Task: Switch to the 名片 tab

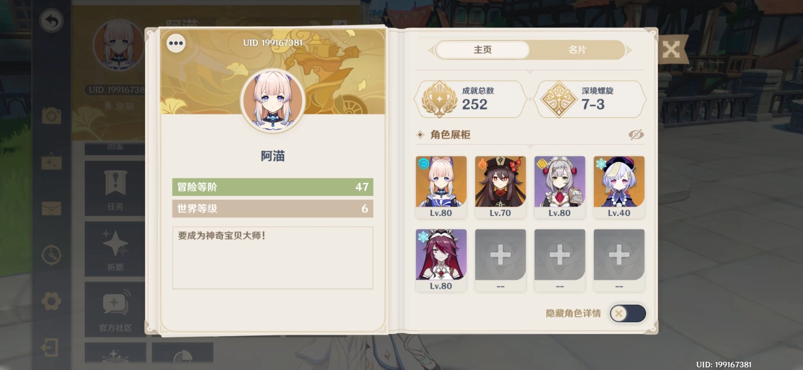Action: coord(577,50)
